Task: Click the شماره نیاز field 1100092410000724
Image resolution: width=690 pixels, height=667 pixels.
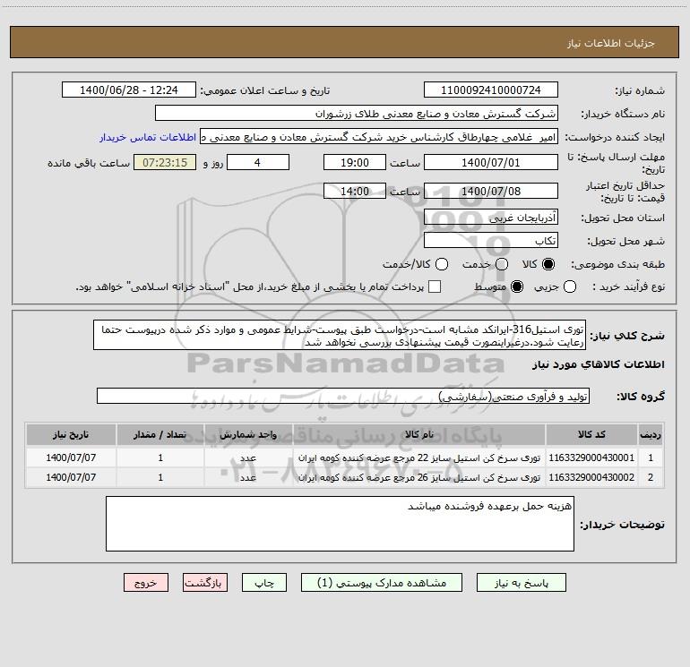Action: point(491,90)
